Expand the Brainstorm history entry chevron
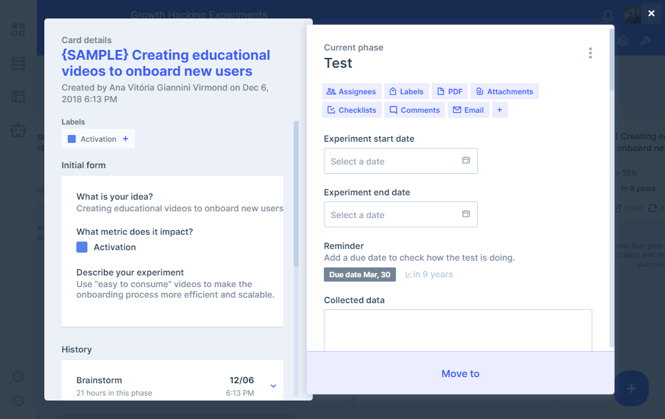Viewport: 665px width, 419px height. [273, 386]
